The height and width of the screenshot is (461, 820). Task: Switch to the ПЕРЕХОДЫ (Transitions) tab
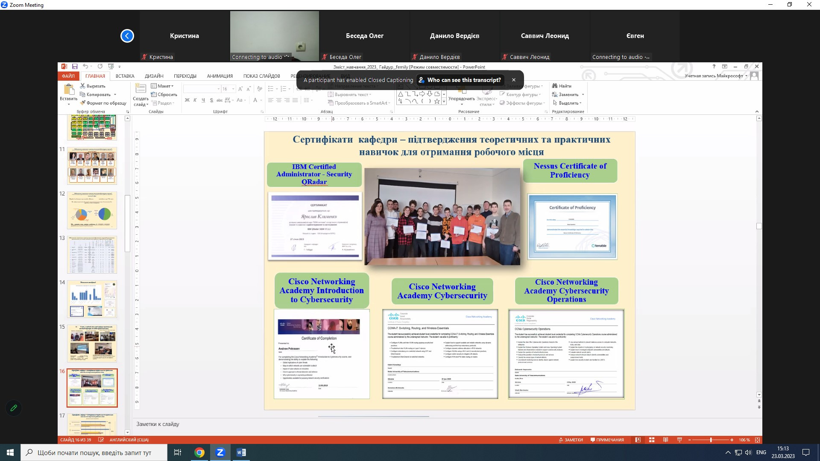pyautogui.click(x=185, y=76)
